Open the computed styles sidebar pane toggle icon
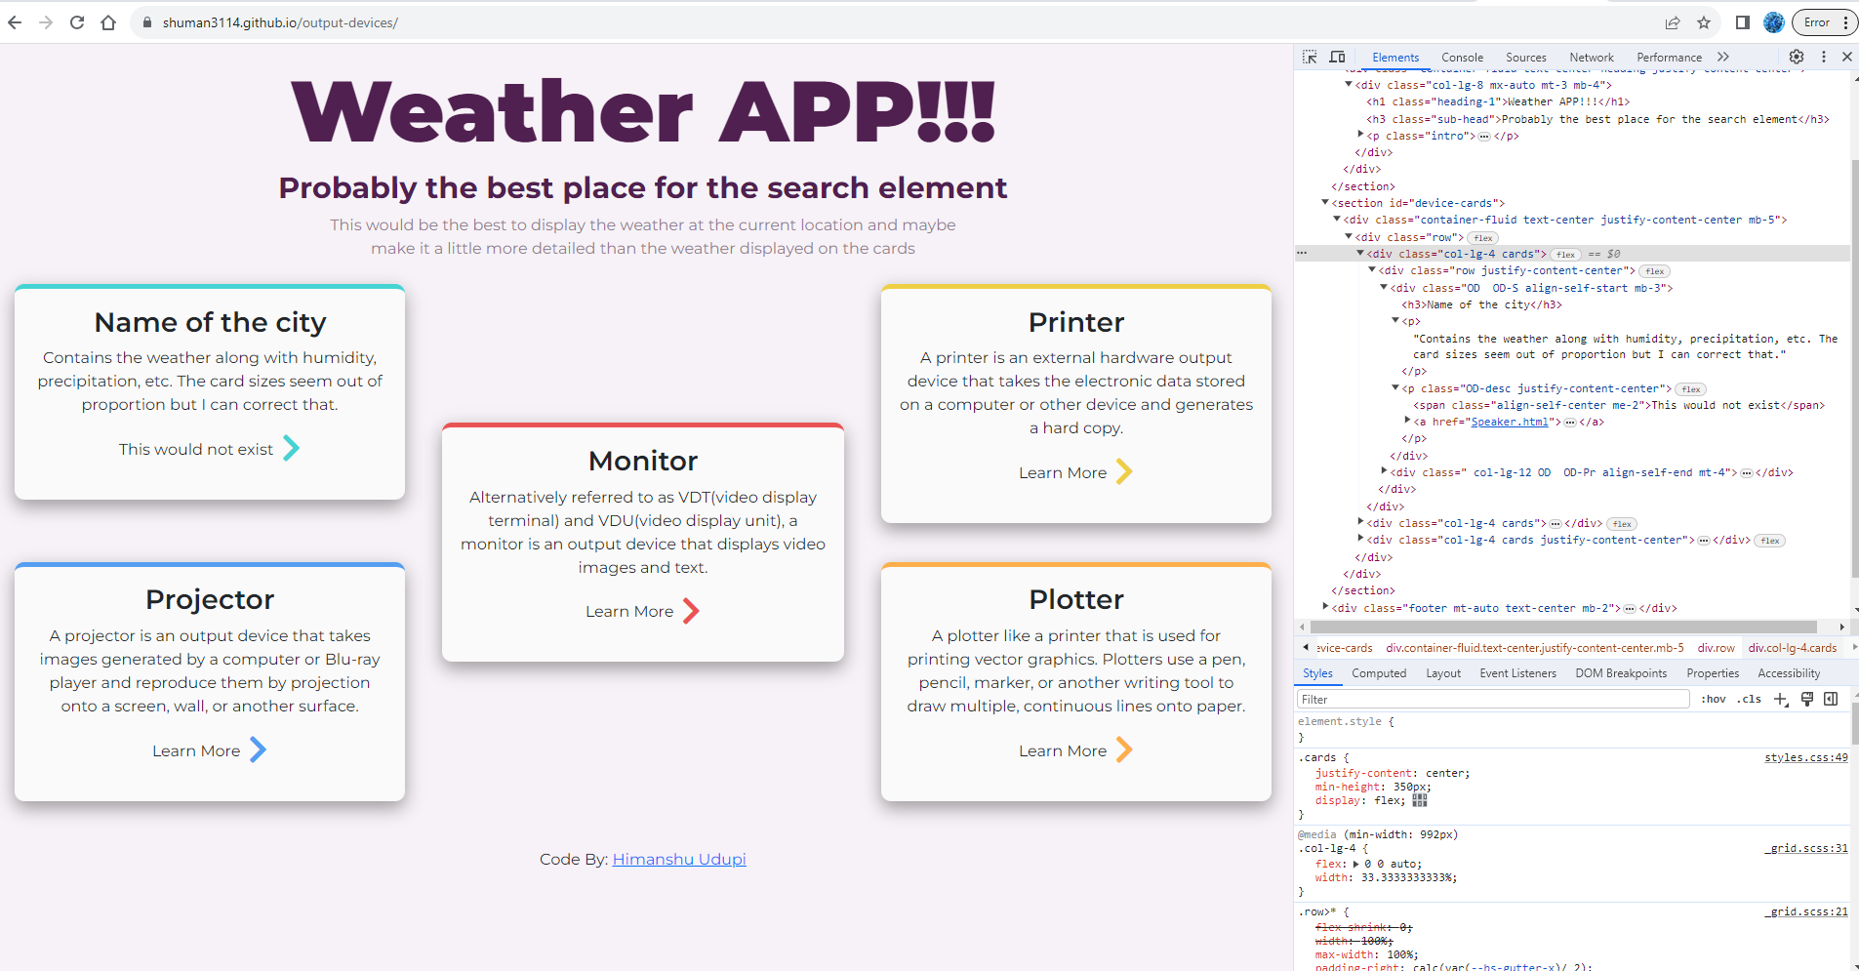1859x971 pixels. (x=1831, y=699)
